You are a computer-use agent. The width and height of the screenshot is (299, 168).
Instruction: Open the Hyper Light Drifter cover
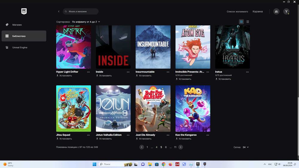[74, 47]
